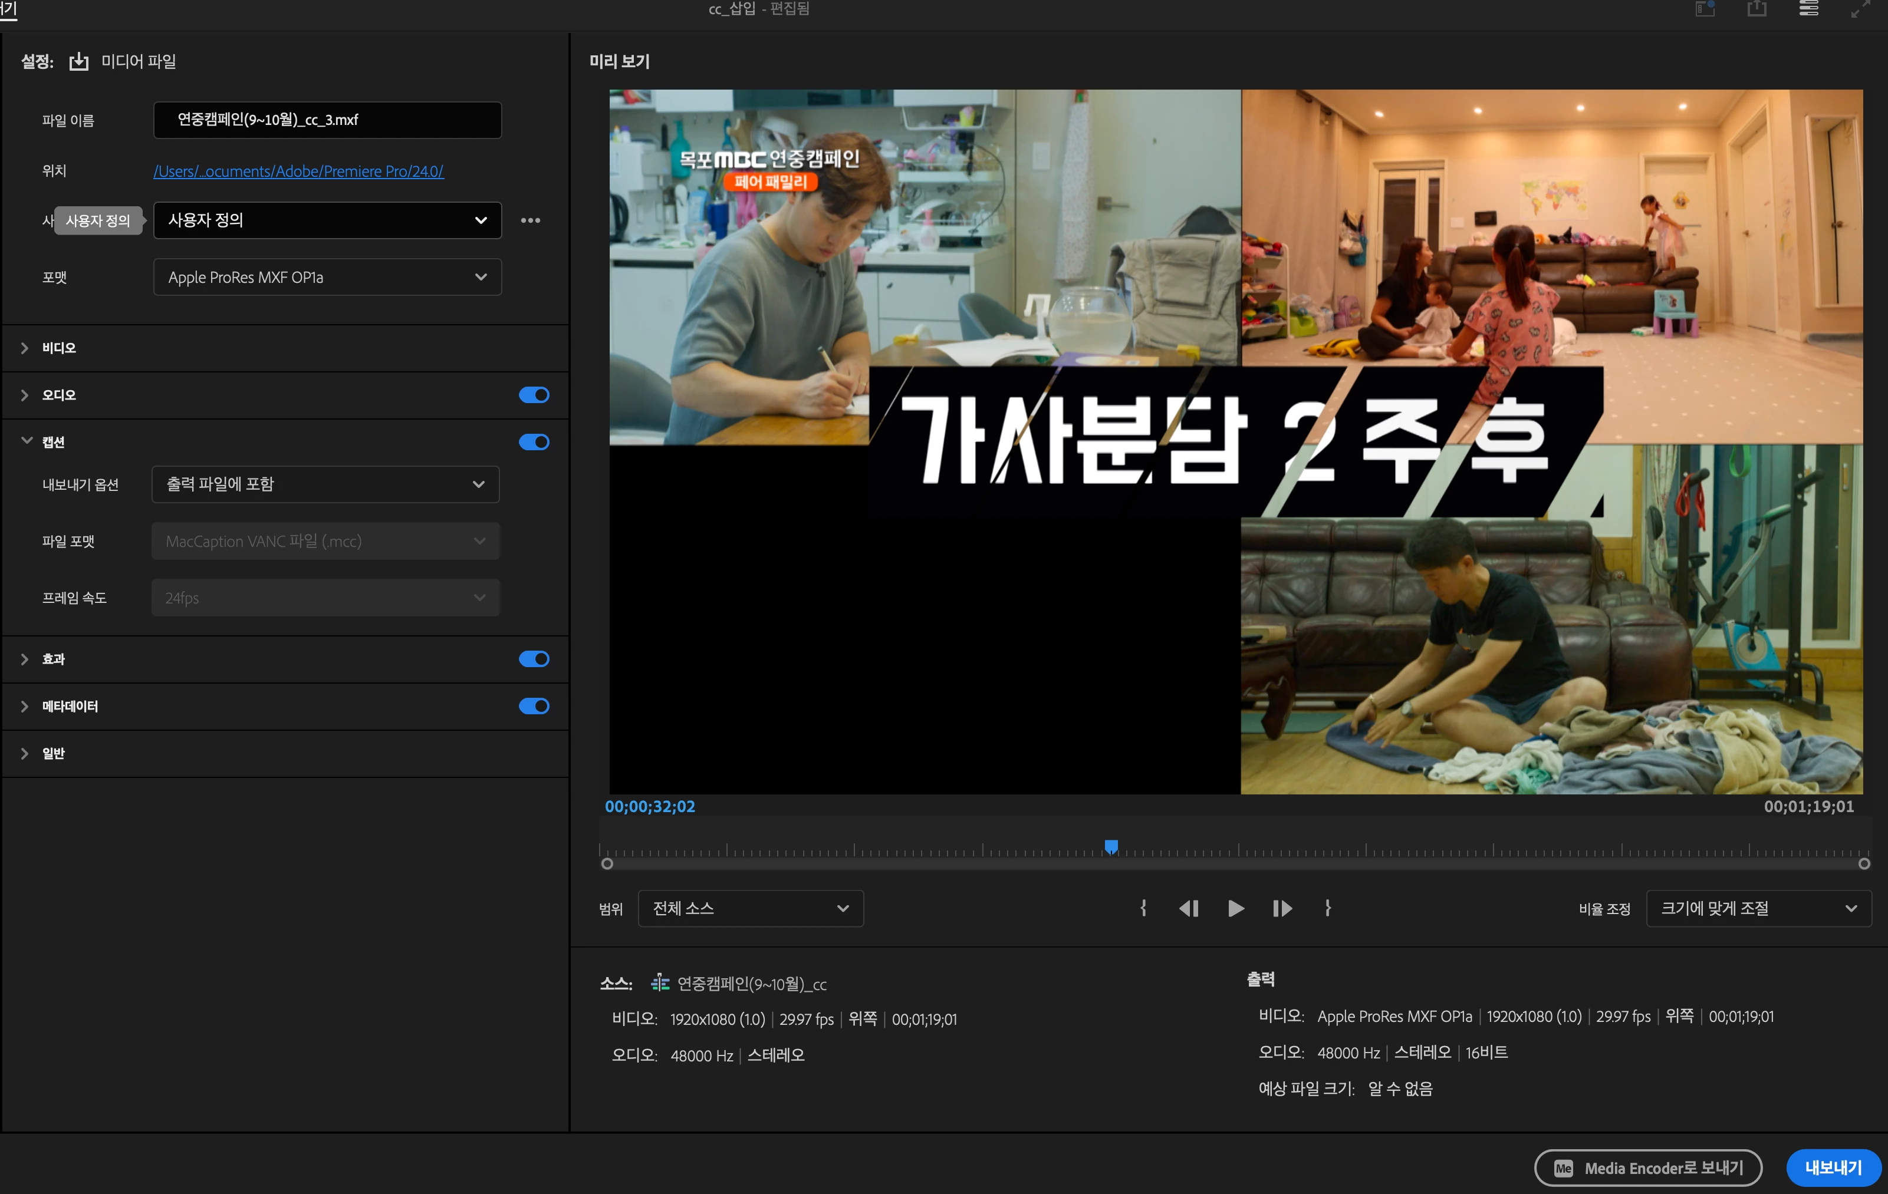Step back one frame

1189,908
